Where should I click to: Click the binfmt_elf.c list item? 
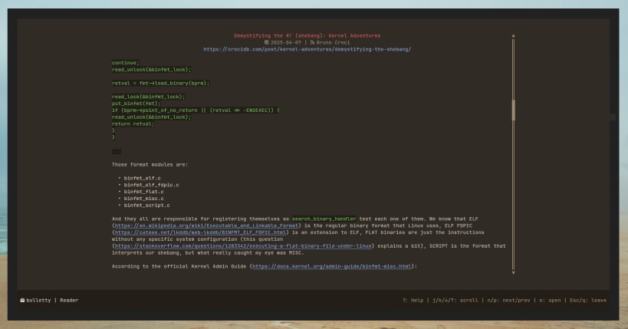(142, 179)
